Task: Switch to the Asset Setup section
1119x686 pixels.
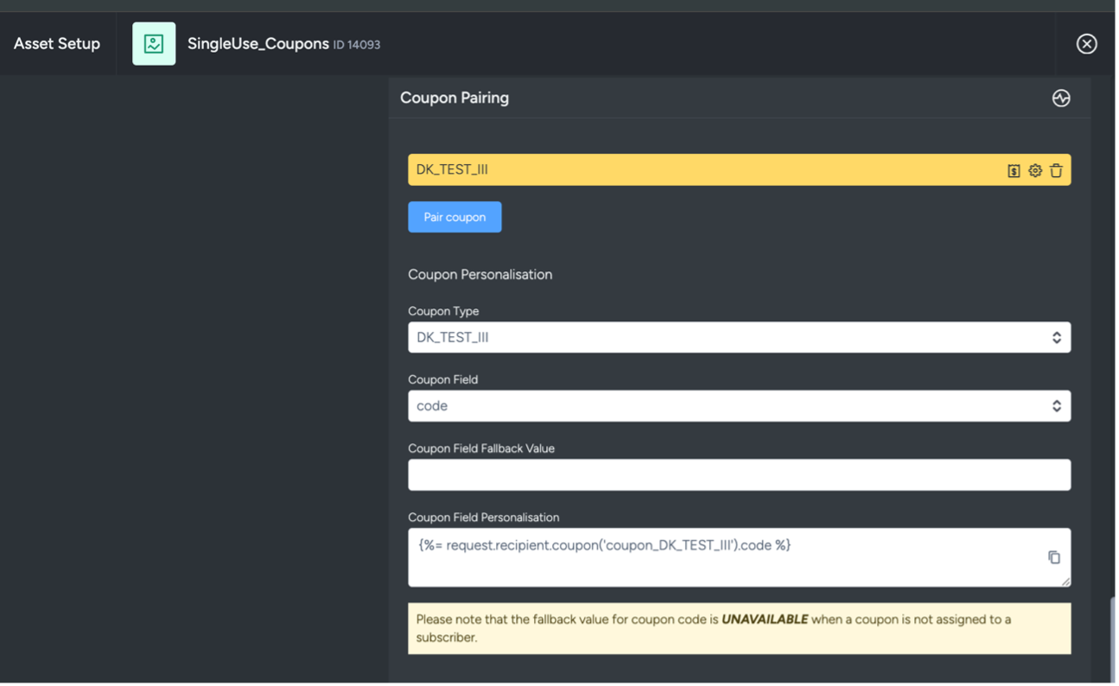Action: coord(56,42)
